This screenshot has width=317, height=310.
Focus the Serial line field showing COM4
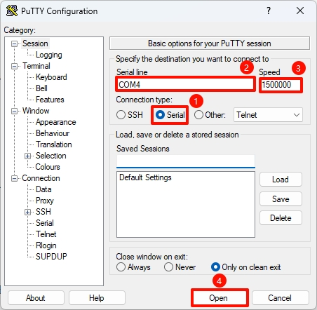tap(185, 84)
